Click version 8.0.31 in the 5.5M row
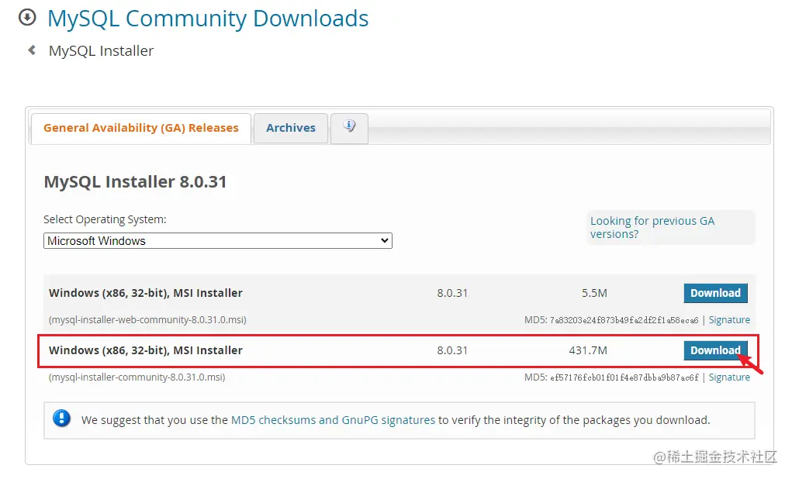Viewport: 792px width, 479px height. point(452,293)
